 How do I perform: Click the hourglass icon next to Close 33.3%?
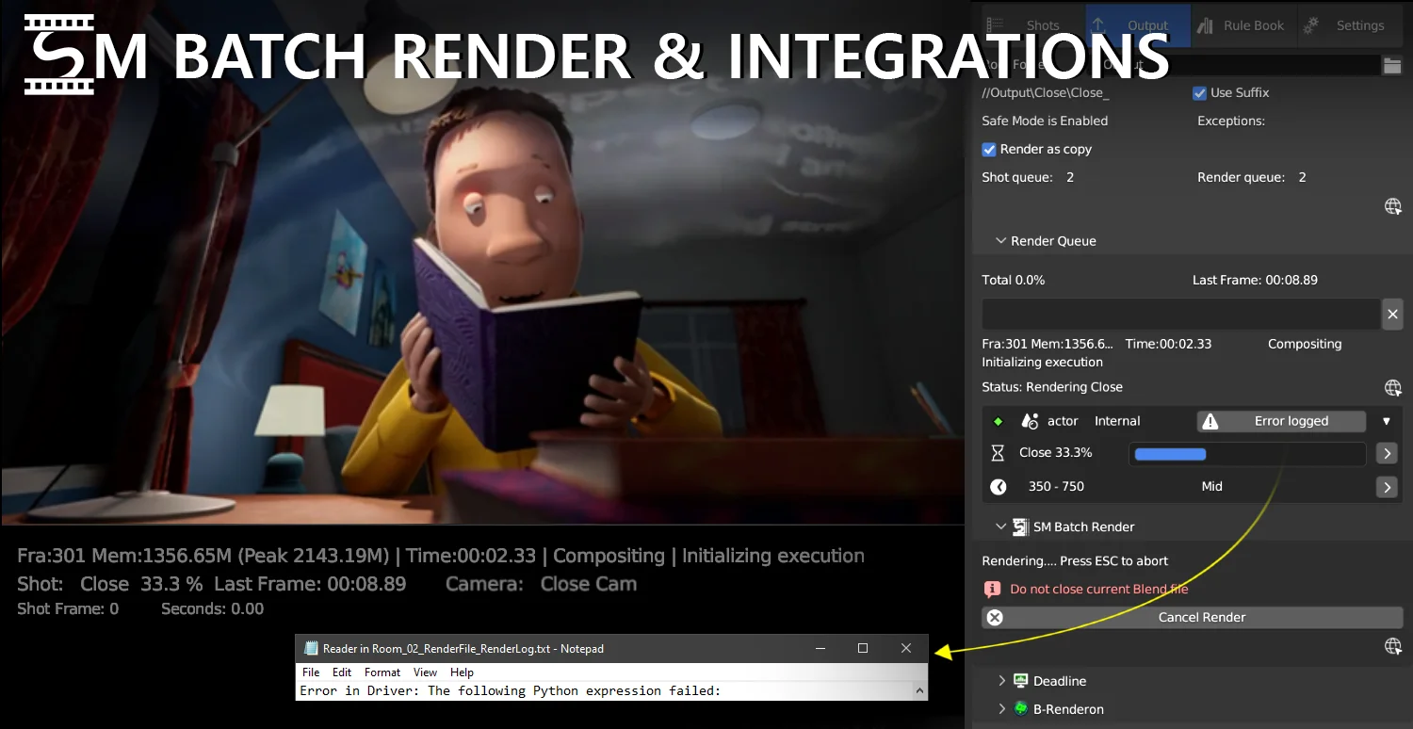pos(999,453)
